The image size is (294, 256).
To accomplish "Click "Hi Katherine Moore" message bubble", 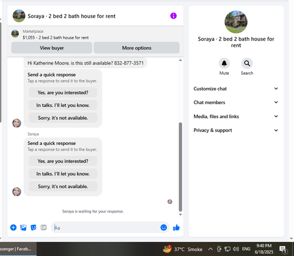I will click(x=85, y=63).
